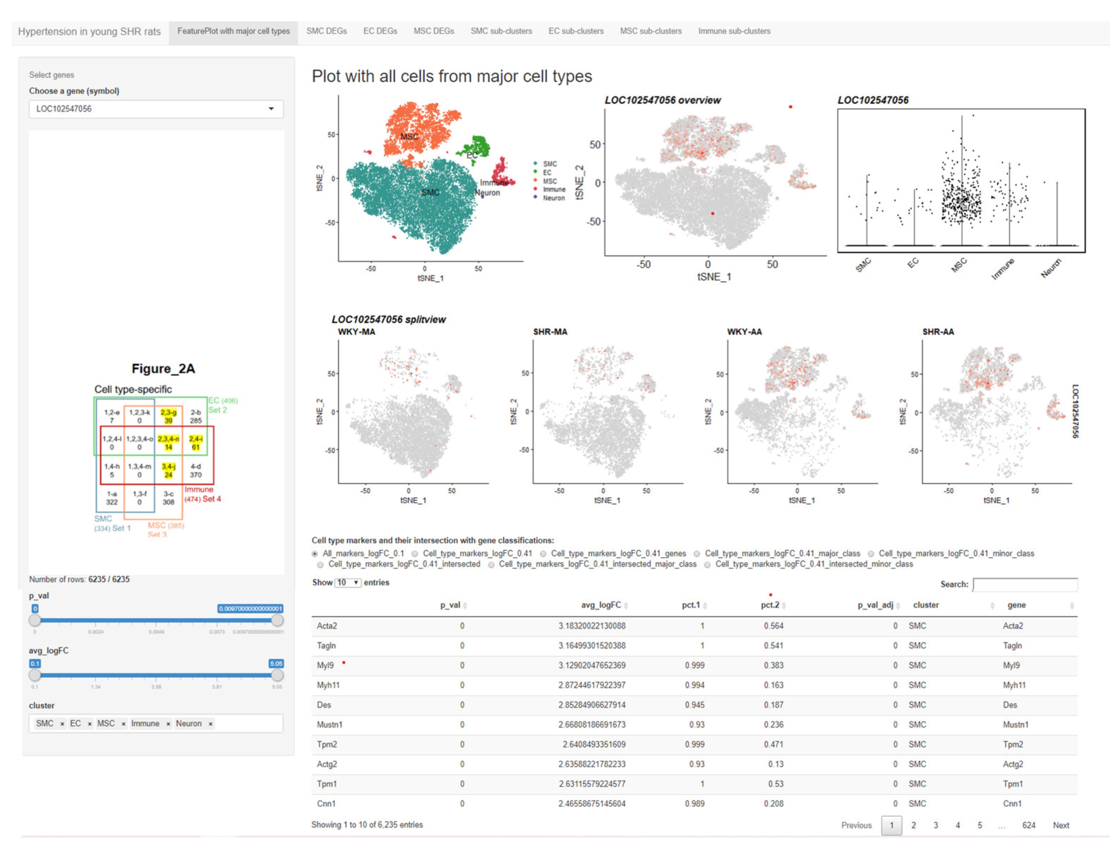Remove SMC tag from cluster filter
The width and height of the screenshot is (1110, 857).
click(62, 724)
